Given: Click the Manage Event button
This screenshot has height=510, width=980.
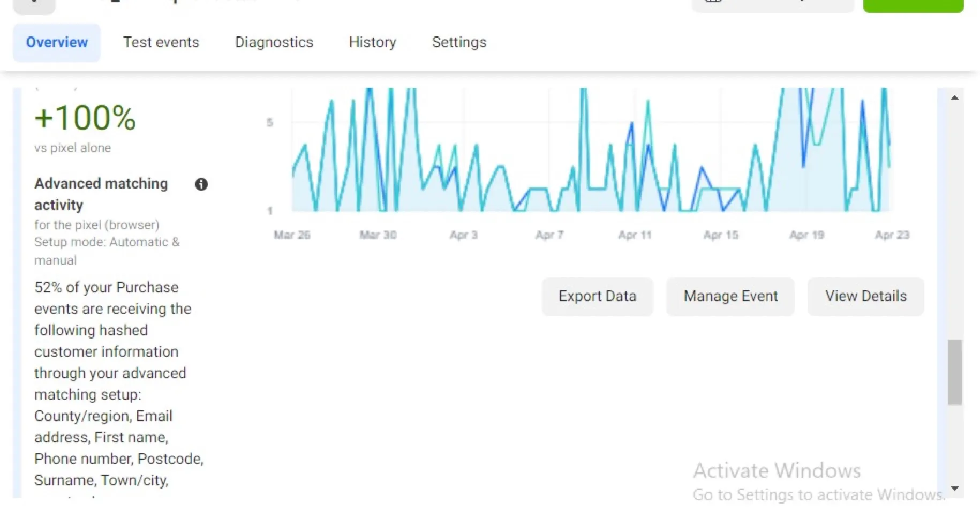Looking at the screenshot, I should (730, 296).
